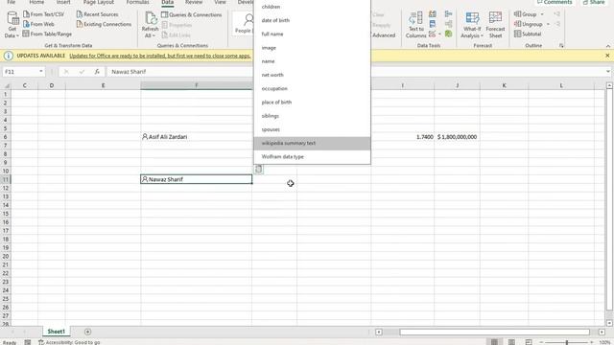Viewport: 614px width, 345px height.
Task: Create a Forecast Sheet
Action: [x=495, y=25]
